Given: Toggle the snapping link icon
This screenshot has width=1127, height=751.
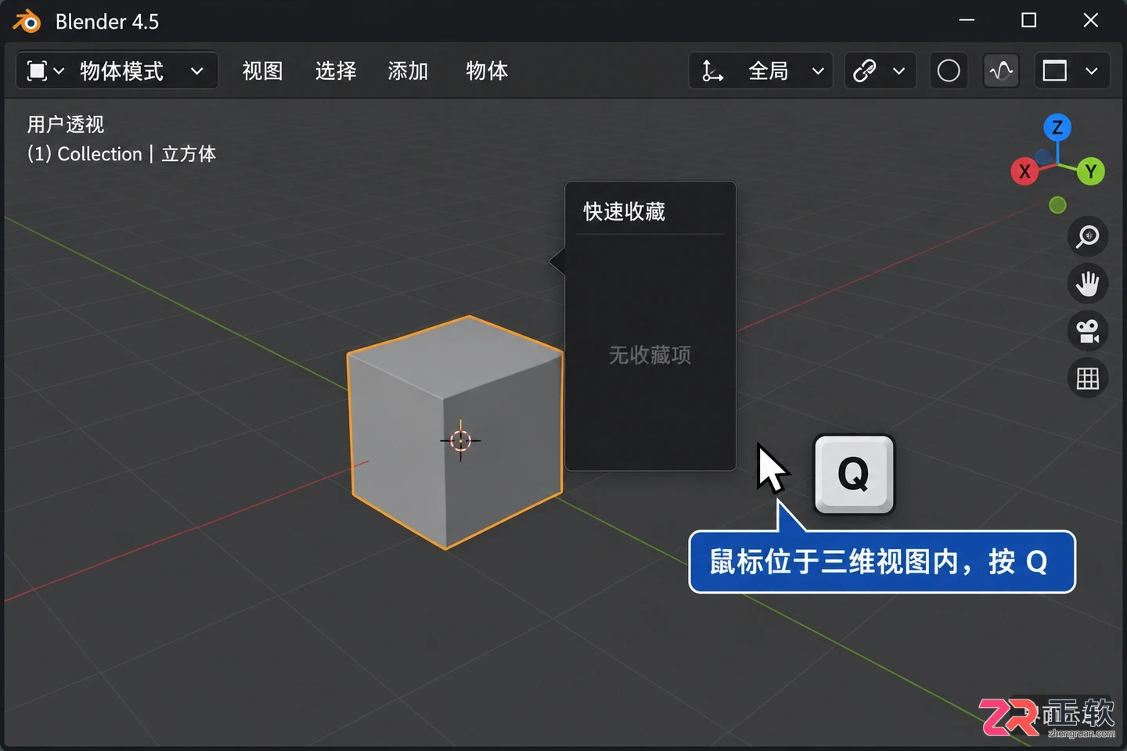Looking at the screenshot, I should 865,71.
